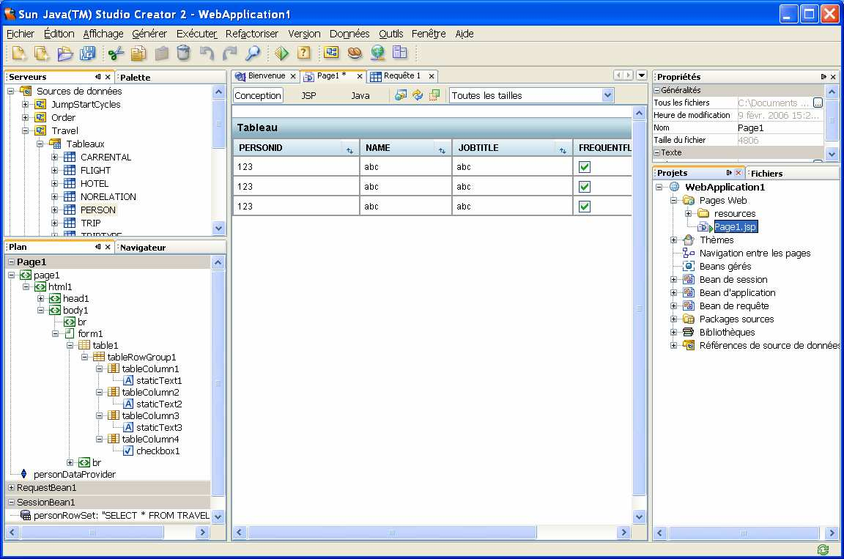Click the globe icon in main toolbar
Viewport: 844px width, 559px height.
coord(377,53)
